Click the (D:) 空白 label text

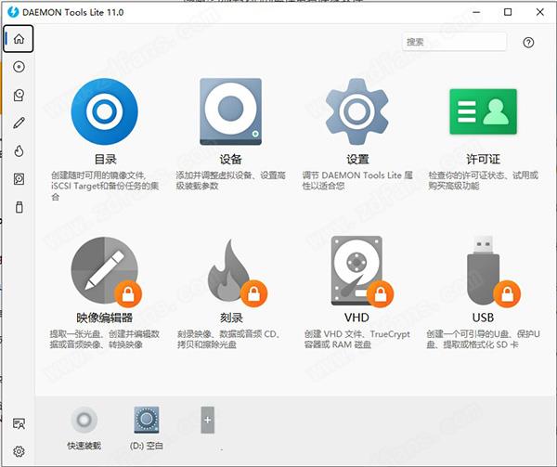tap(147, 446)
